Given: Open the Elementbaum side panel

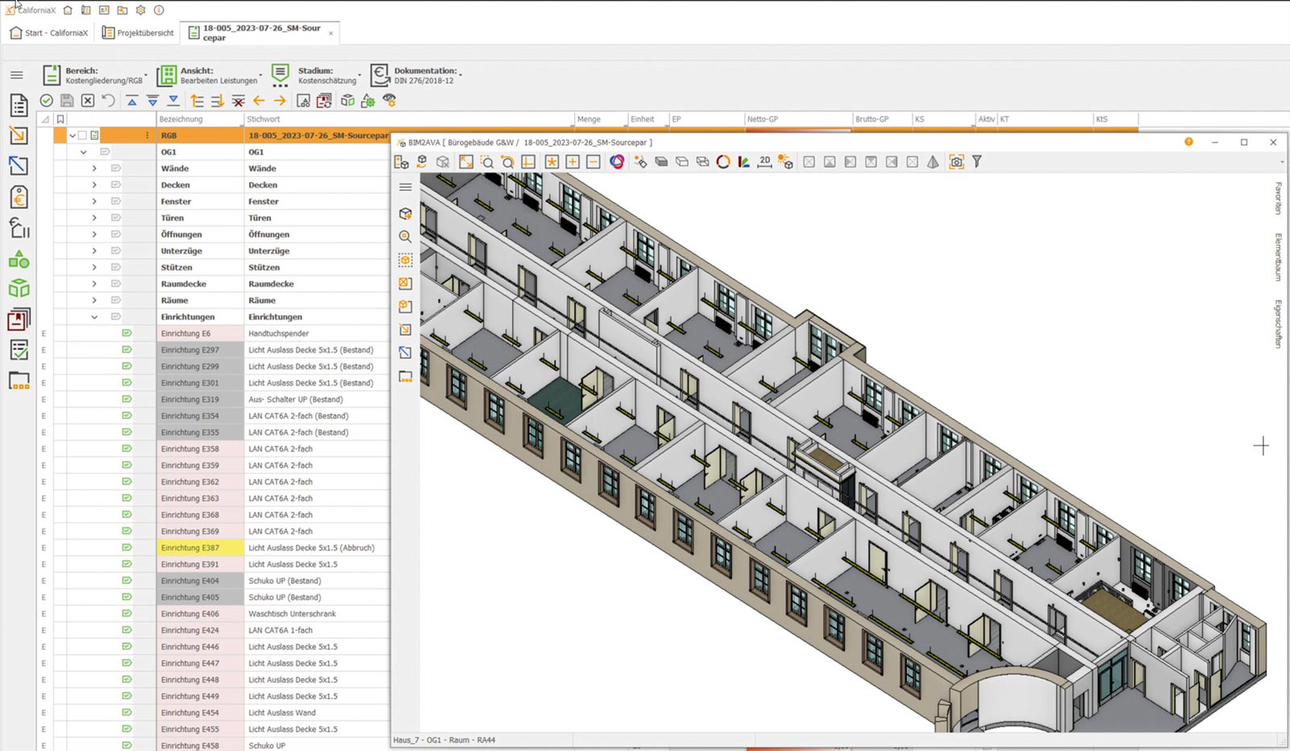Looking at the screenshot, I should (1278, 257).
